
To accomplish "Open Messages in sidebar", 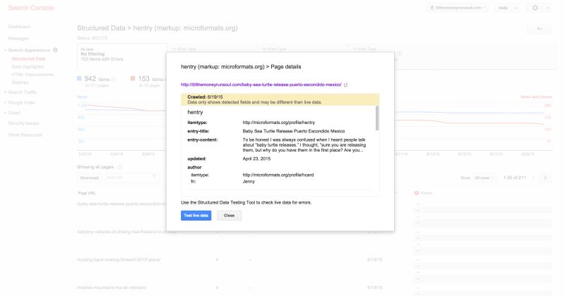I will point(18,39).
